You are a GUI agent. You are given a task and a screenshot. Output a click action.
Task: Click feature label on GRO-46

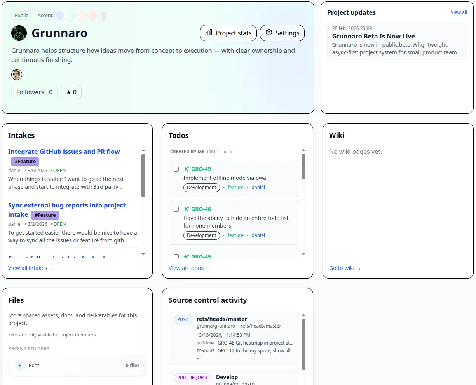pos(235,235)
